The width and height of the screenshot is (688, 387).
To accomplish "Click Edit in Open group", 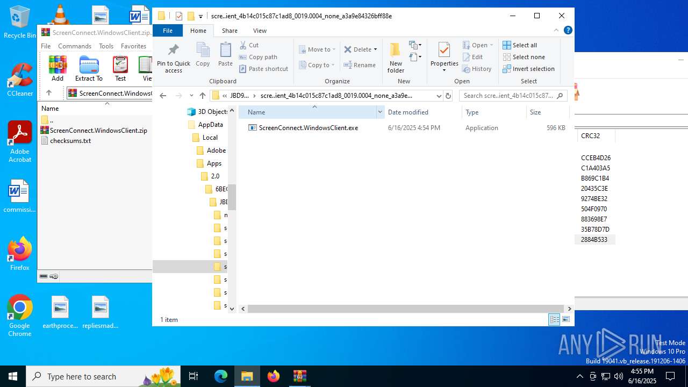I will [472, 57].
